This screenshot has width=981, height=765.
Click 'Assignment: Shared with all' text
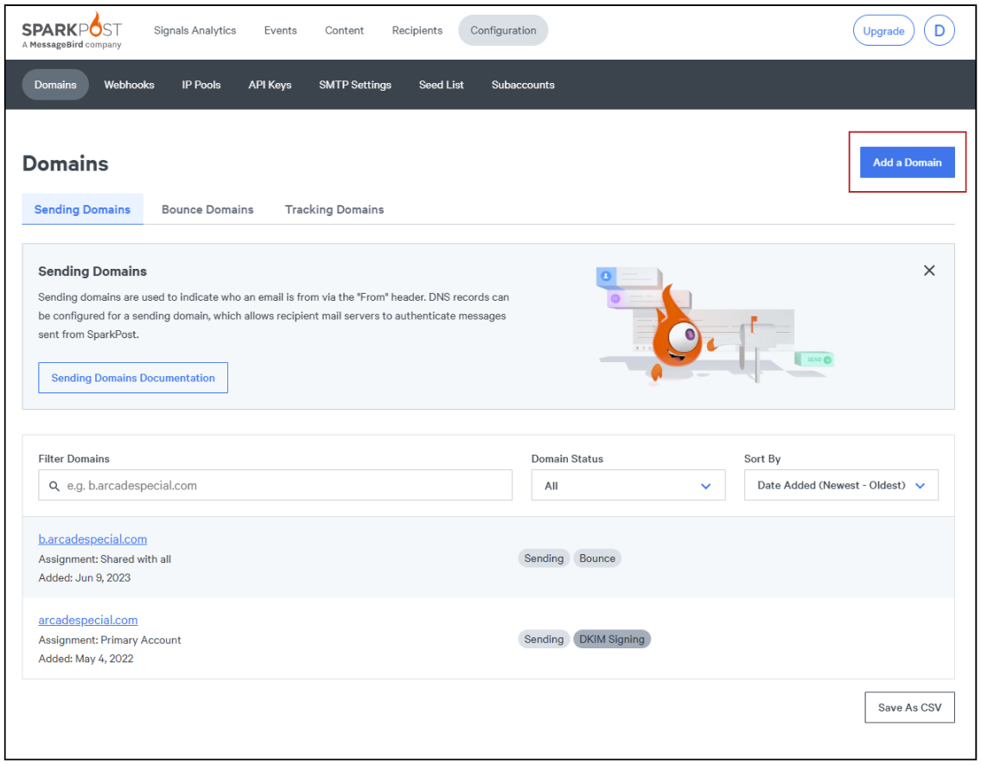click(105, 559)
